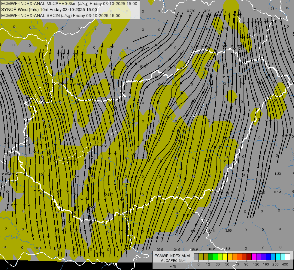
Task: Click the J/kg unit label in legend
Action: (x=173, y=265)
